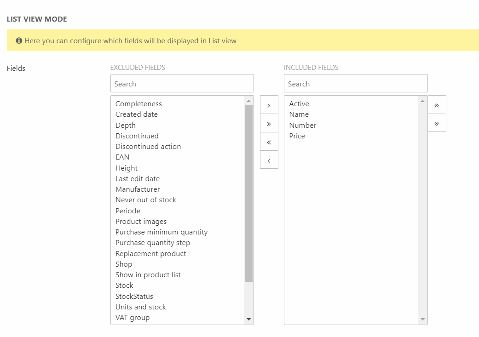479x337 pixels.
Task: Click the move field down double-chevron button
Action: (437, 123)
